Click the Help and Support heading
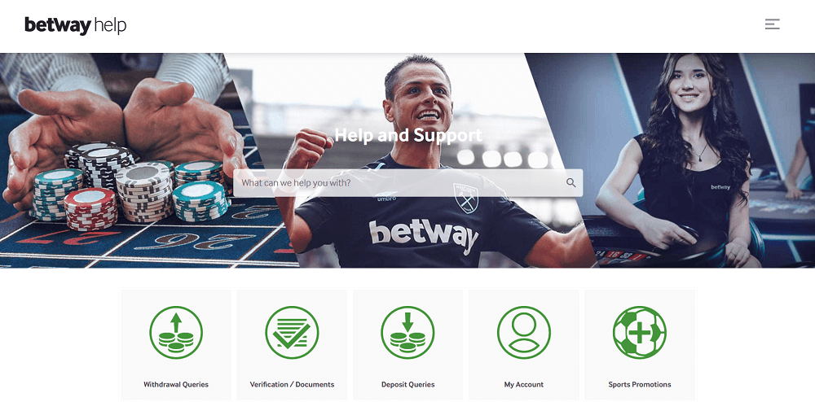Viewport: 815px width, 402px height. 408,135
